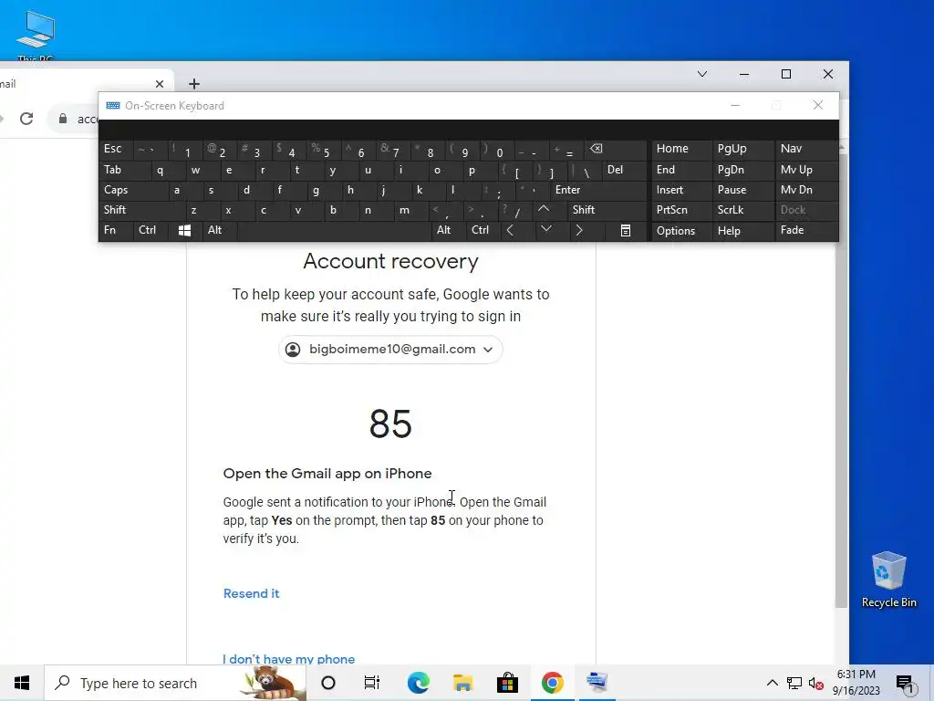
Task: Toggle the left Ctrl key
Action: tap(150, 230)
